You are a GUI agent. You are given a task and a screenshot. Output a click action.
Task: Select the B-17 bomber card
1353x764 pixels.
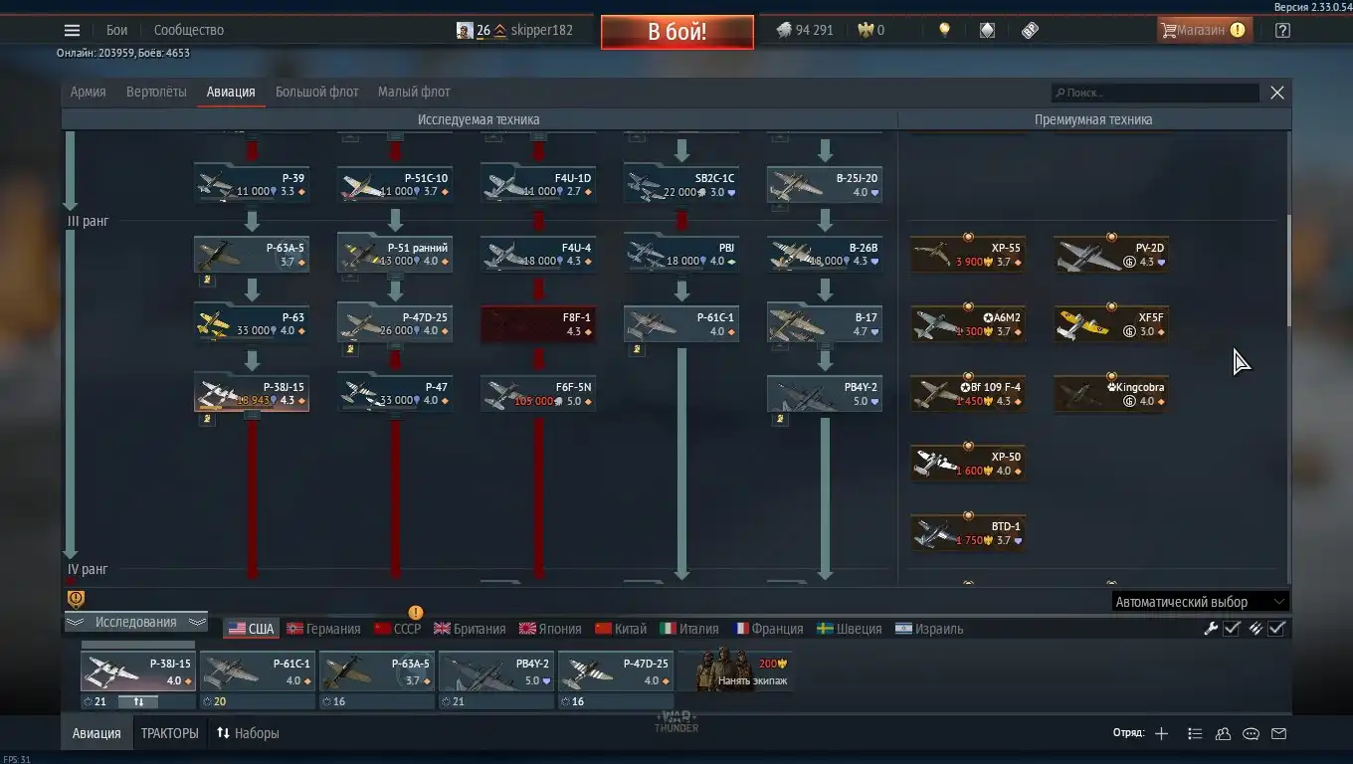[x=825, y=323]
